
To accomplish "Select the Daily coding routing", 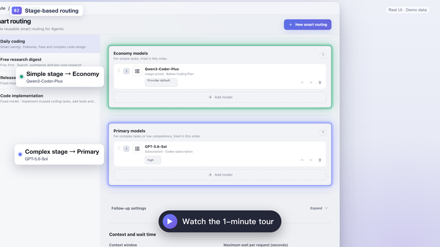I will click(50, 44).
